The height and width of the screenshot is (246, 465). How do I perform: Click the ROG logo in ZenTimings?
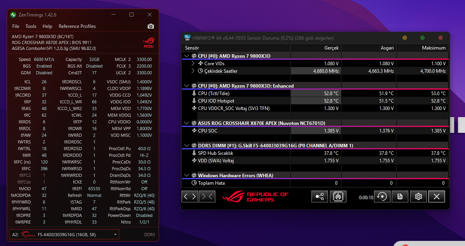(148, 42)
